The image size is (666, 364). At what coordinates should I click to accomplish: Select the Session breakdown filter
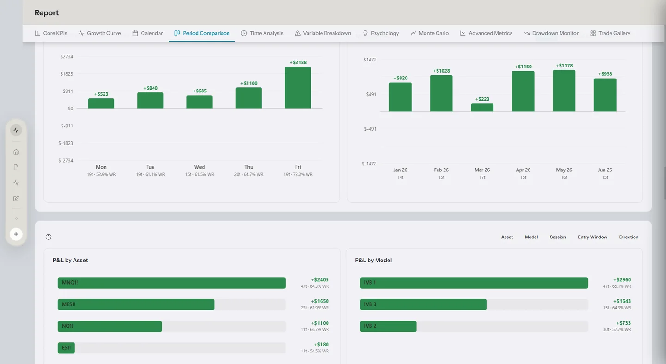point(558,237)
